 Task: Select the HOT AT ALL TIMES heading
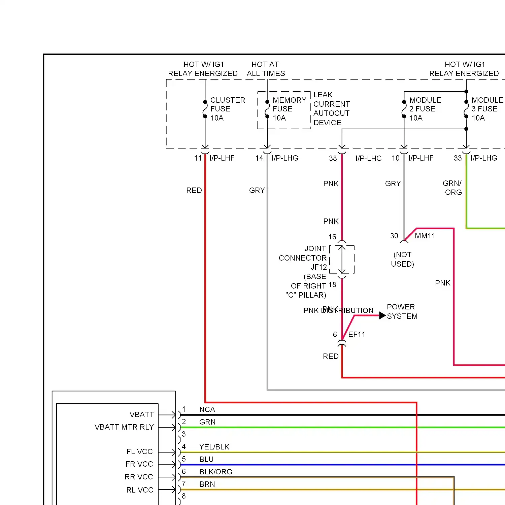point(266,69)
